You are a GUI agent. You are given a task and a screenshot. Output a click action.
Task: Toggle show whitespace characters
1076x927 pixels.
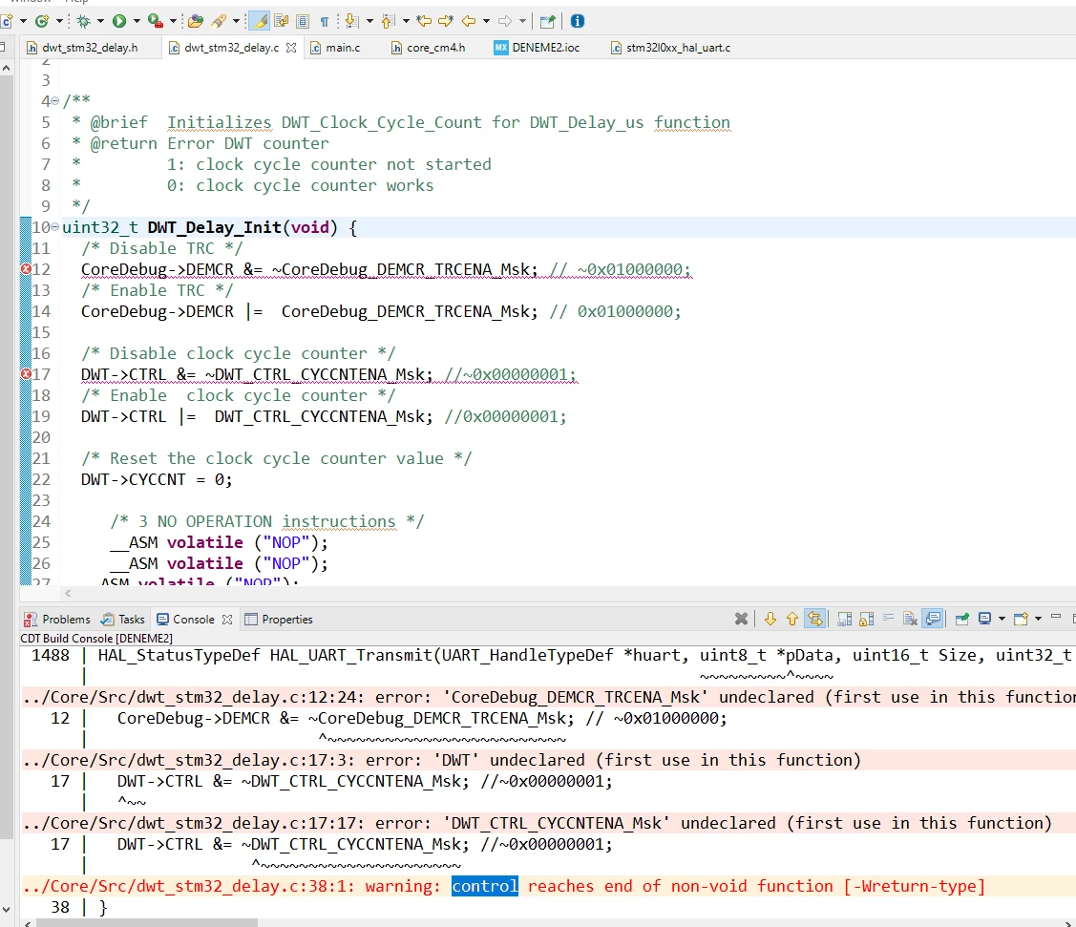coord(325,21)
